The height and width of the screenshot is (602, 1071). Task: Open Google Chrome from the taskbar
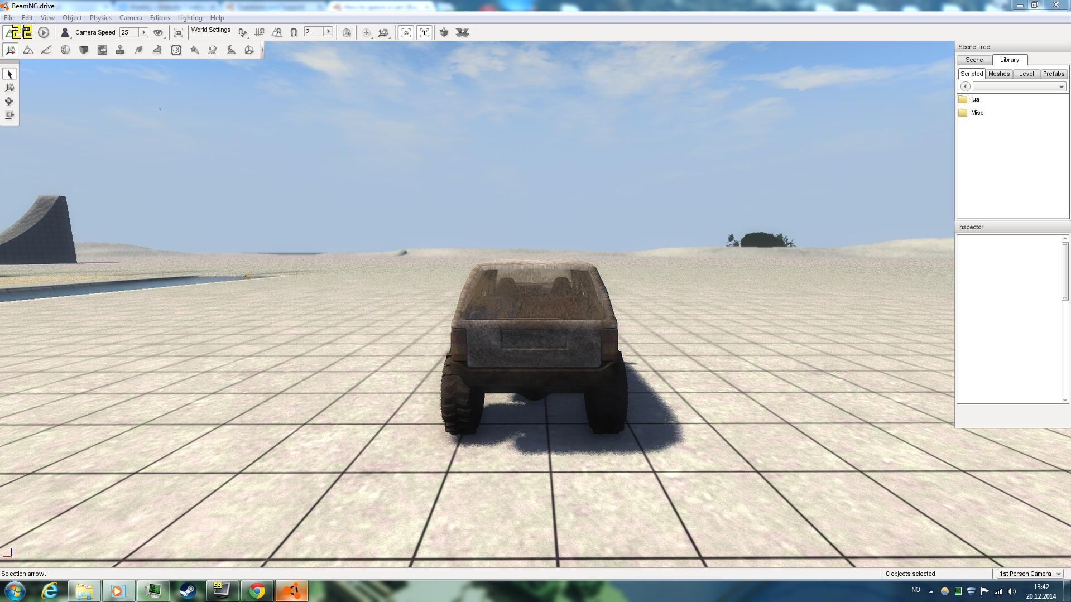point(257,591)
